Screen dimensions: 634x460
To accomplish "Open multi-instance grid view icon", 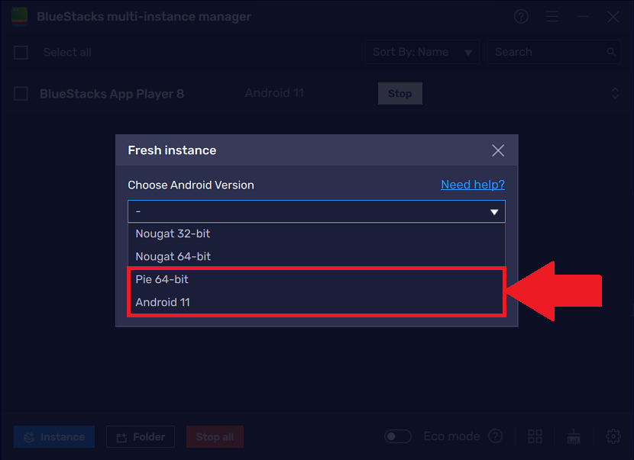I will click(535, 436).
